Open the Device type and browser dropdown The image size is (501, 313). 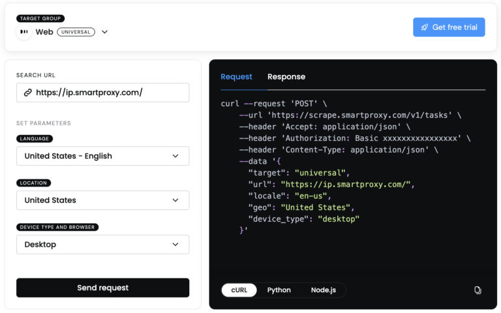point(103,245)
